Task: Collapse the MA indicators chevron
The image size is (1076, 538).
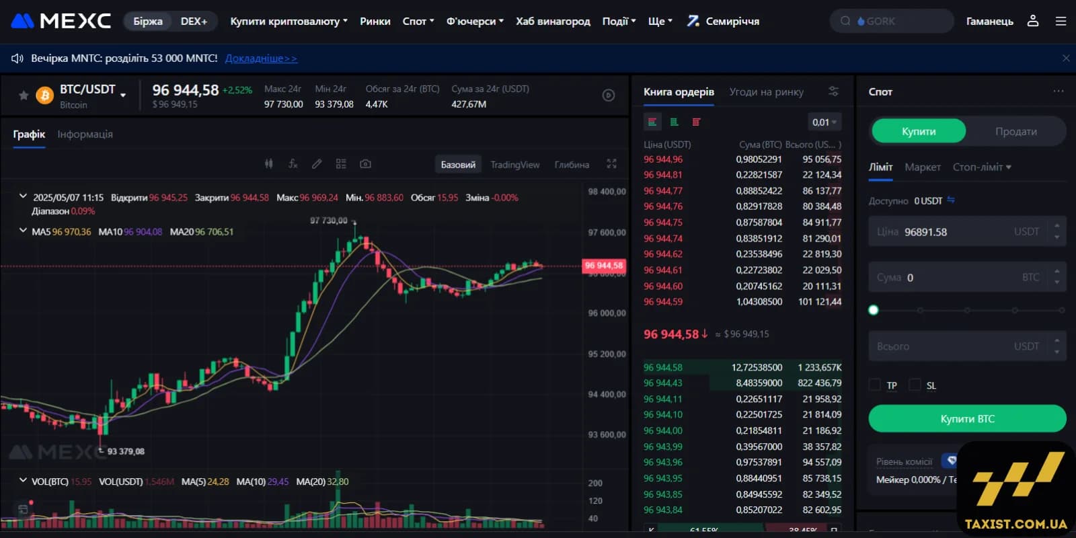Action: coord(23,230)
